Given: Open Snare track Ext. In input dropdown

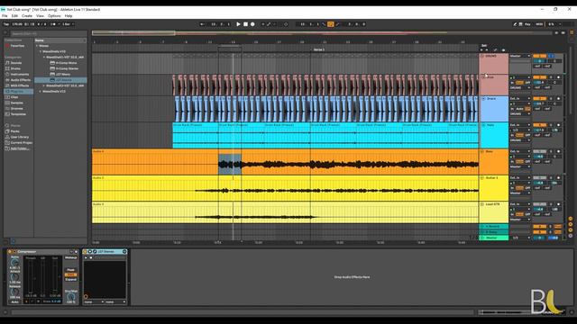Looking at the screenshot, I should 520,99.
